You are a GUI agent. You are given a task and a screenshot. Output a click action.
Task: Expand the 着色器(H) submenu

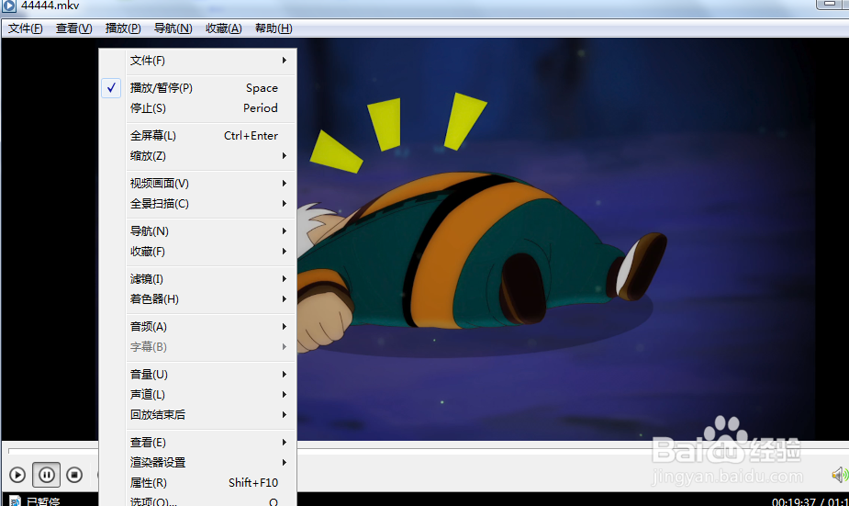(198, 299)
